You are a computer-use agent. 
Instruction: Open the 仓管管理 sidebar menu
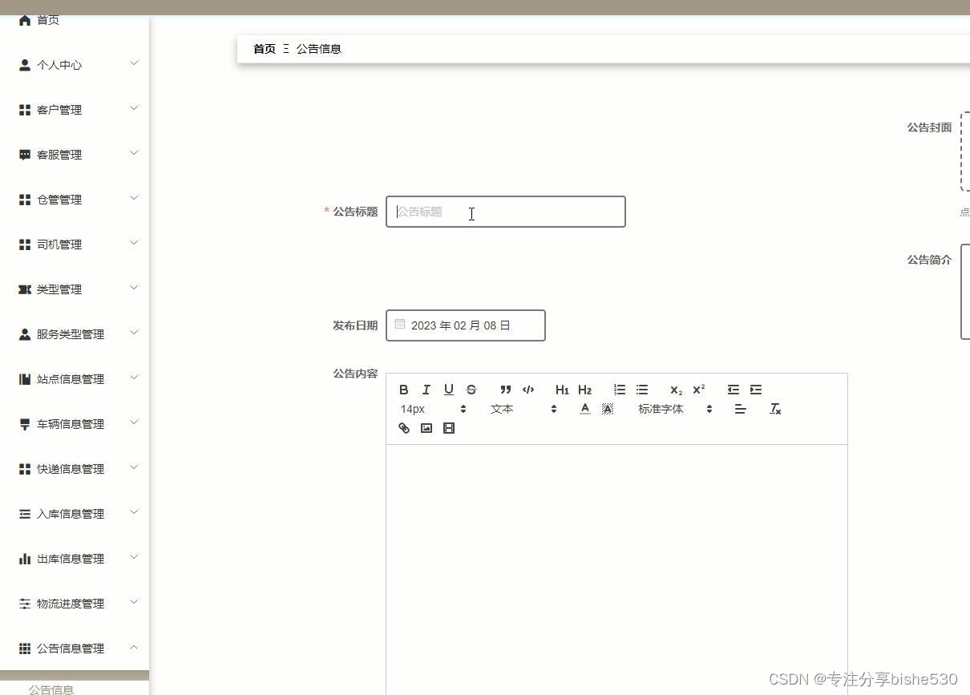coord(75,200)
